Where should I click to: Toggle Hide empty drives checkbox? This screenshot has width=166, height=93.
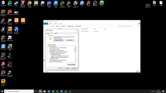pyautogui.click(x=50, y=59)
